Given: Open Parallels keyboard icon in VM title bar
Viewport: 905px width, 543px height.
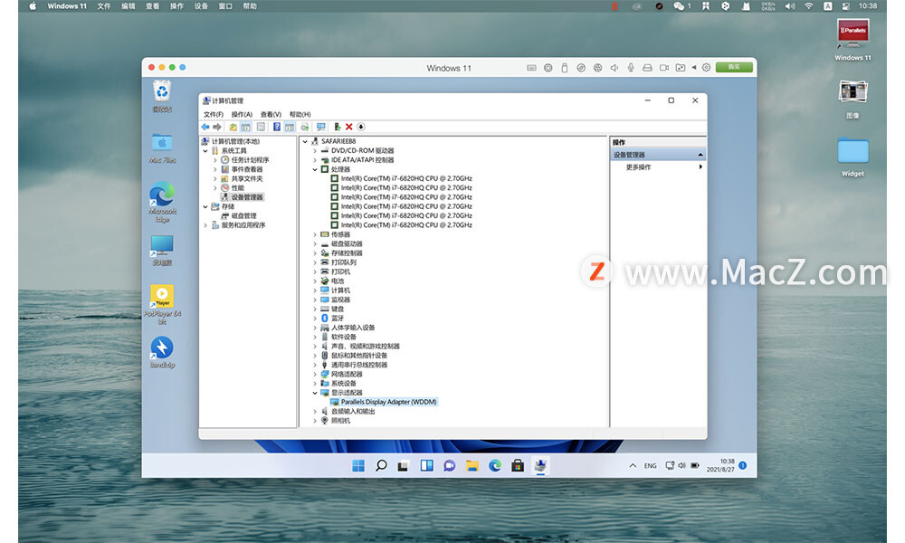Looking at the screenshot, I should click(x=531, y=68).
